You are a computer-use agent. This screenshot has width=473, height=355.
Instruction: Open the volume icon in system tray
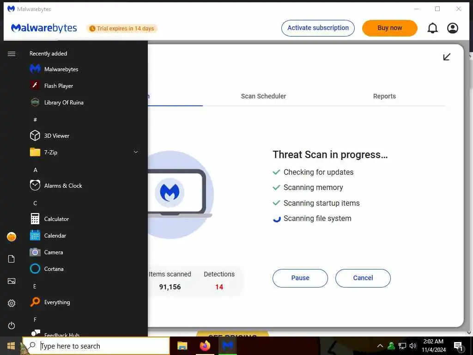point(413,346)
